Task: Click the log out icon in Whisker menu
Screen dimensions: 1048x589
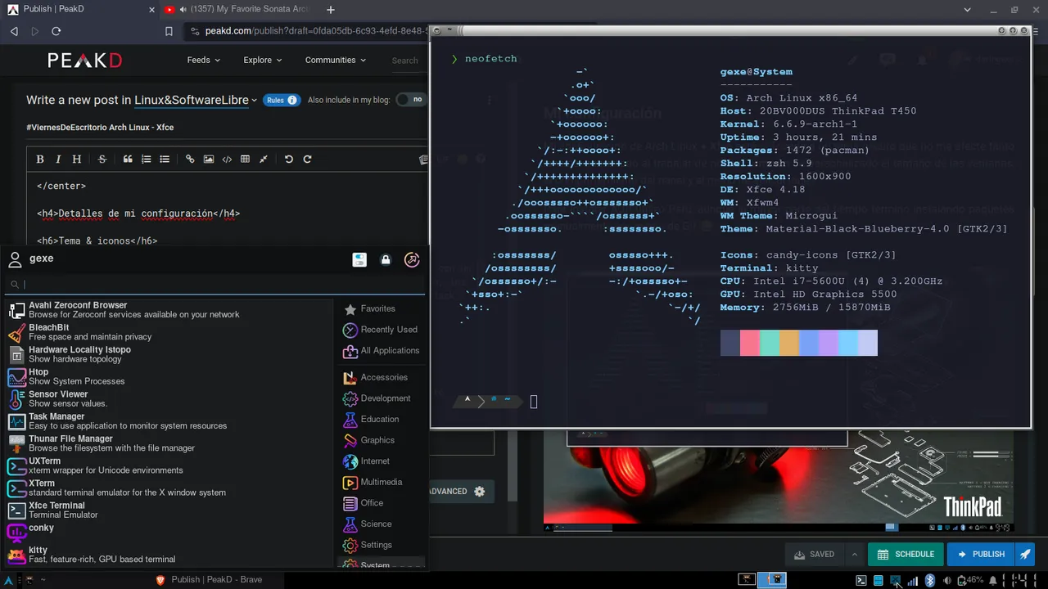Action: tap(412, 259)
